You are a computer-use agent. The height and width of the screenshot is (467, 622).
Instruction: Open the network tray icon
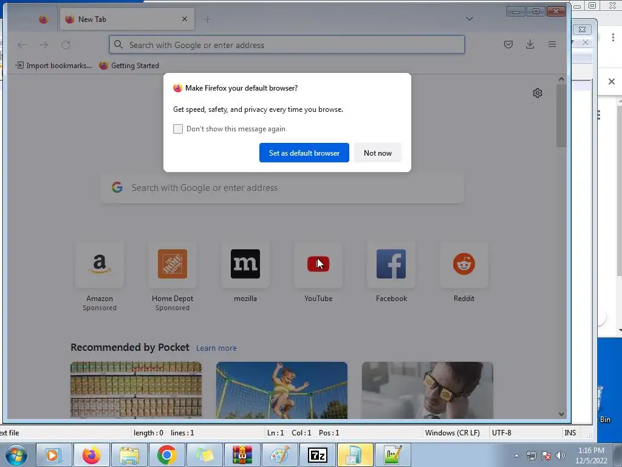[x=531, y=455]
